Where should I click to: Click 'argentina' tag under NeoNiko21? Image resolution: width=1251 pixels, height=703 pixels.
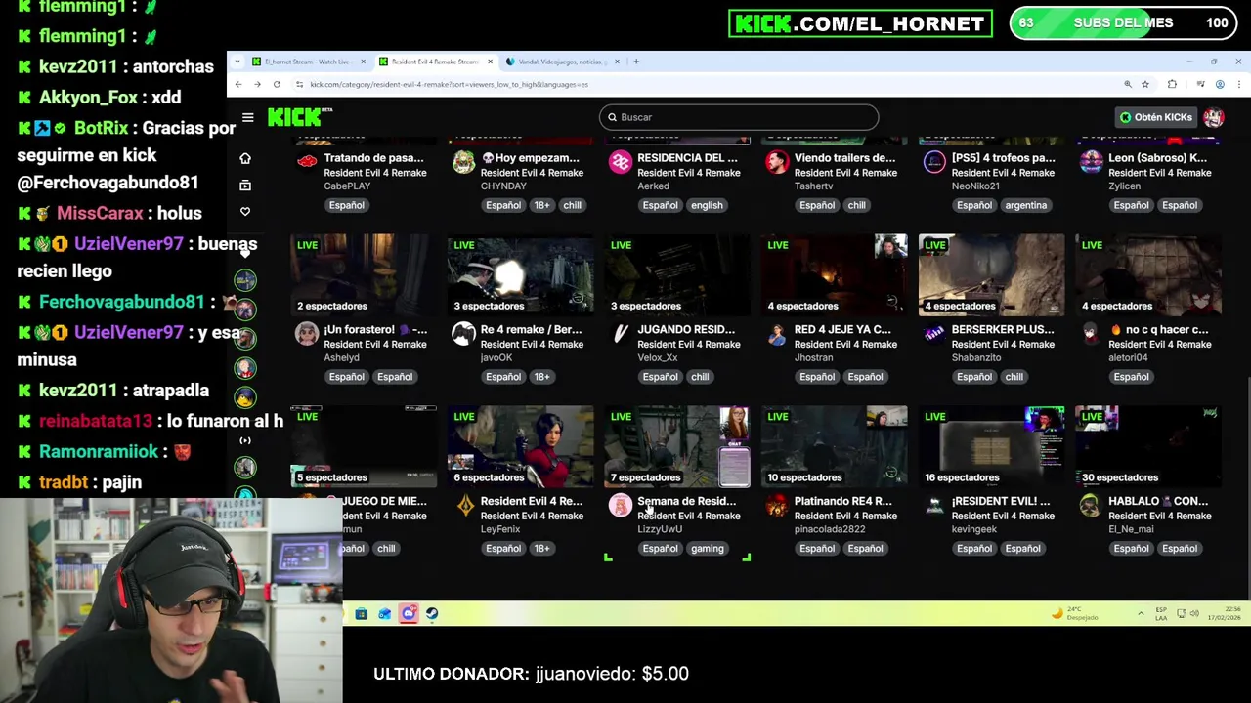(x=1026, y=205)
